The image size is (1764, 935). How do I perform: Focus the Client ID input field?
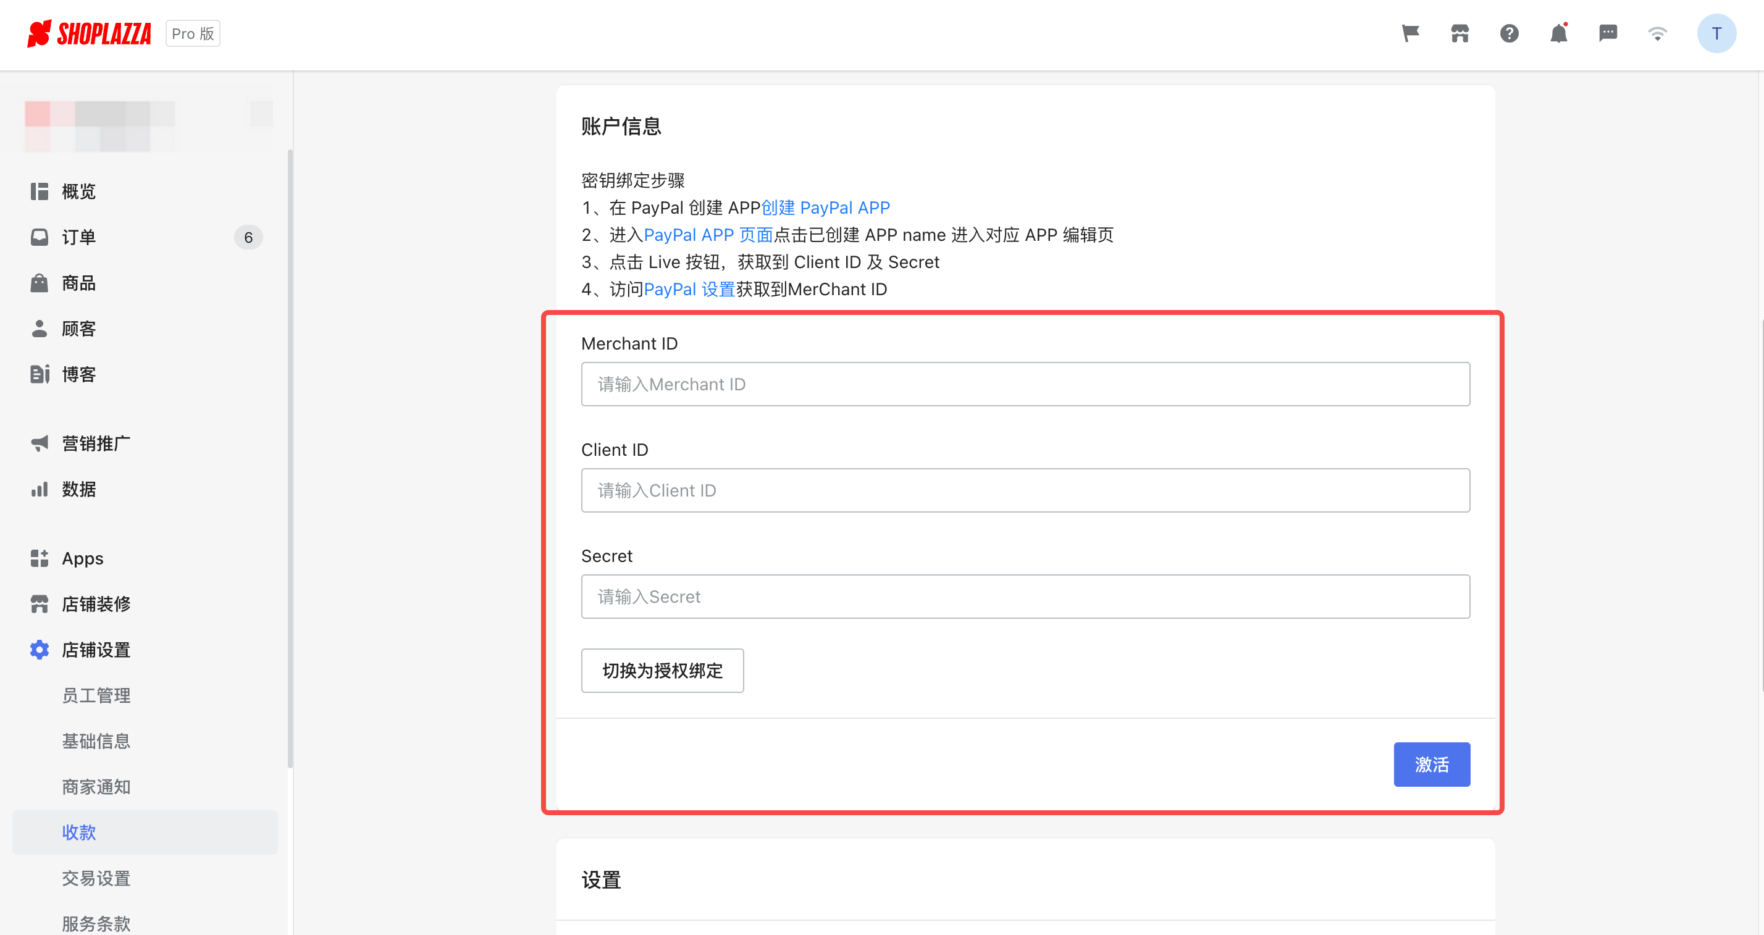point(1025,491)
